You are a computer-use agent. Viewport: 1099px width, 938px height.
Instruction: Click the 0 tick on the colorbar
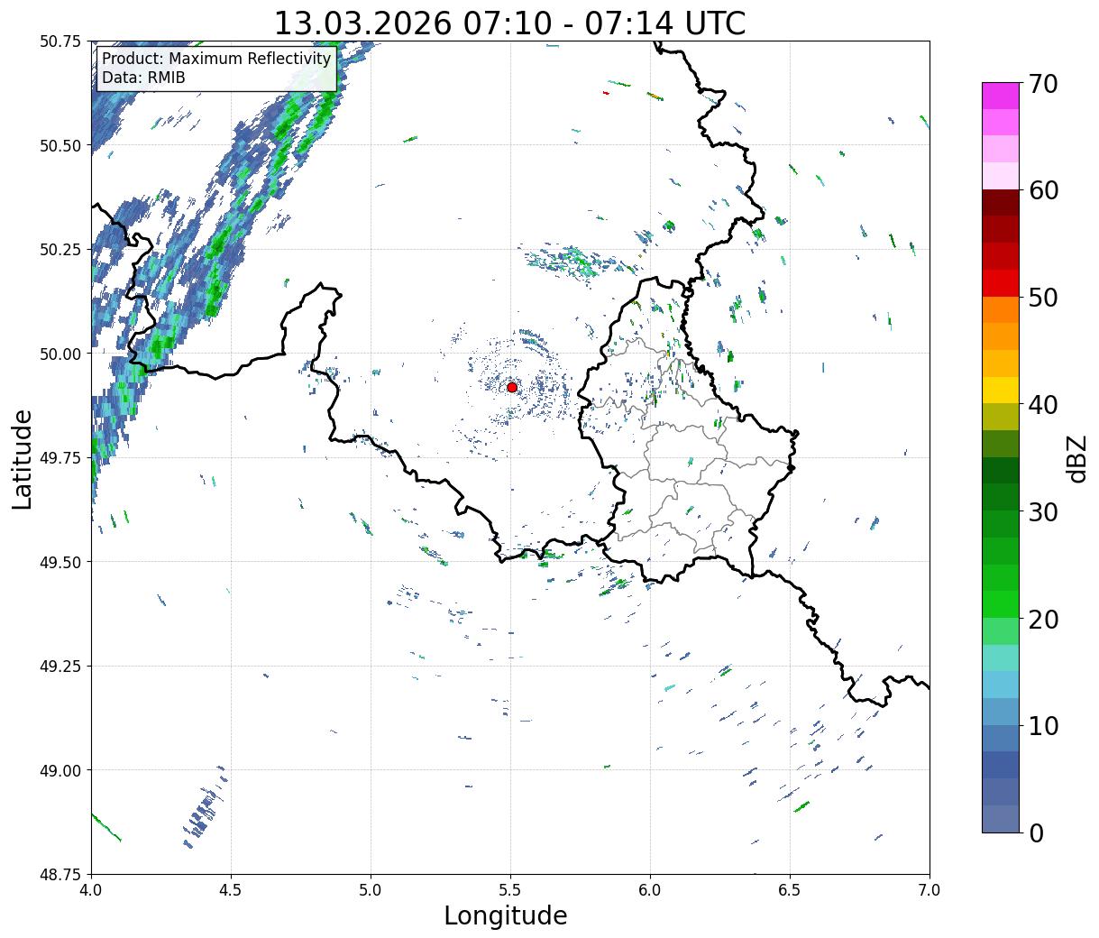1035,833
